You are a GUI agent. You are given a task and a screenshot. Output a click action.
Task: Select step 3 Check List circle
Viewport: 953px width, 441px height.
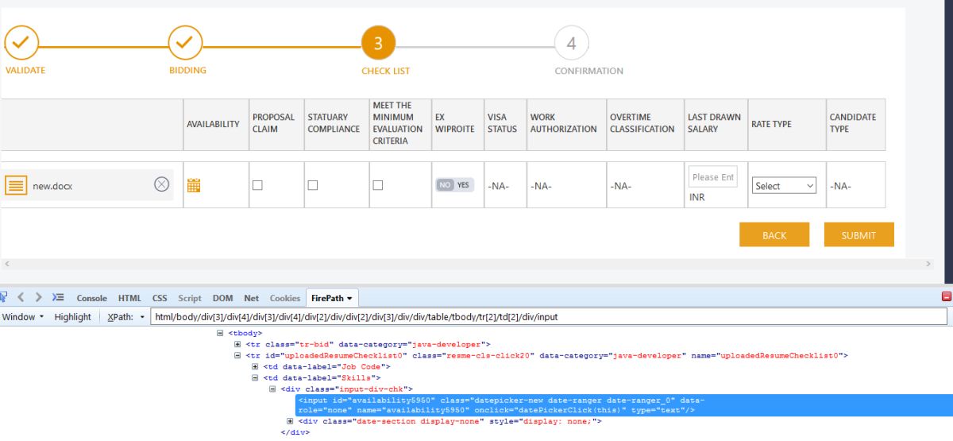pyautogui.click(x=378, y=43)
